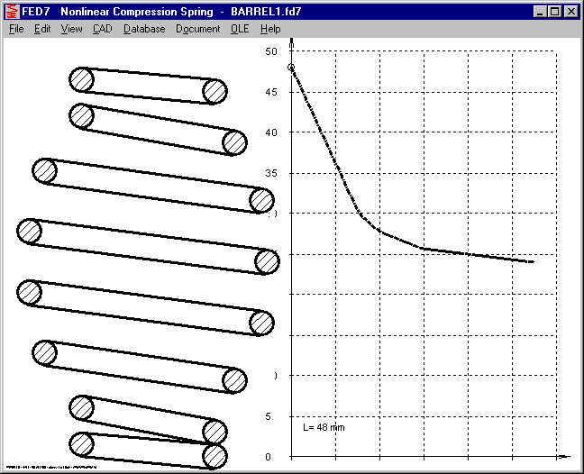This screenshot has height=474, width=584.
Task: Minimize the FED7 window
Action: tap(539, 12)
